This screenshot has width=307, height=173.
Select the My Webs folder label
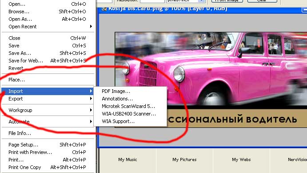(x=241, y=160)
